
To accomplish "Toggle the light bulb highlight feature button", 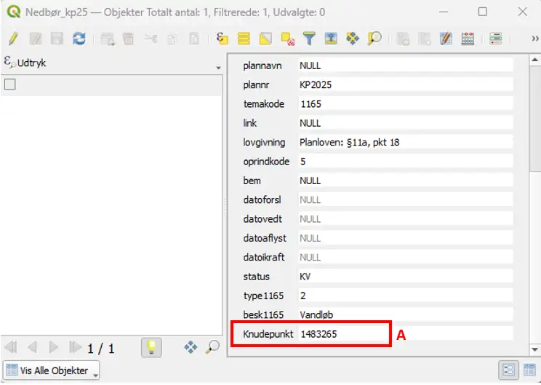I will coord(151,347).
